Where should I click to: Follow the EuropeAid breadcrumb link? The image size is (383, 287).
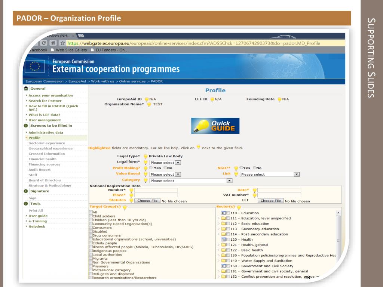(x=77, y=81)
